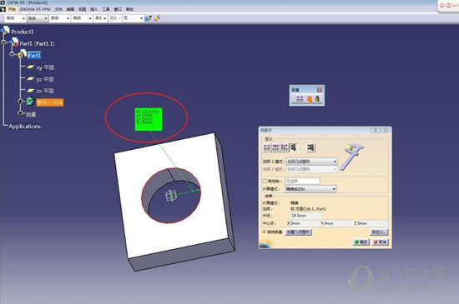
Task: Click the active Measure Item icon in dialog
Action: (293, 147)
